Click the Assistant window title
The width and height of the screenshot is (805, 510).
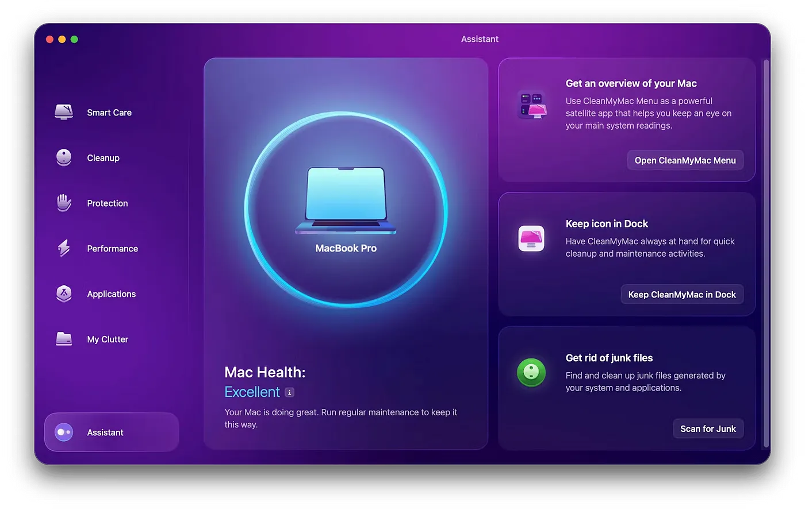480,39
